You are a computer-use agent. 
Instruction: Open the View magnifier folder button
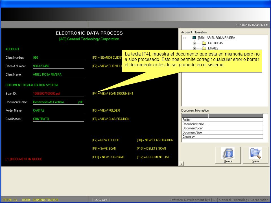point(255,155)
